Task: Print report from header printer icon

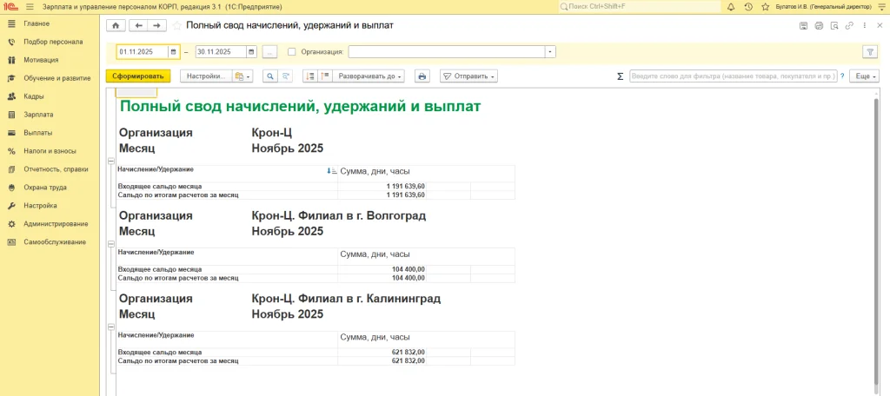Action: click(819, 25)
